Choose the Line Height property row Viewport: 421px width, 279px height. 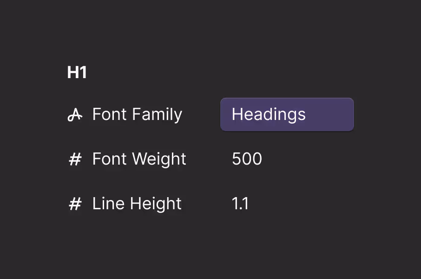click(137, 204)
